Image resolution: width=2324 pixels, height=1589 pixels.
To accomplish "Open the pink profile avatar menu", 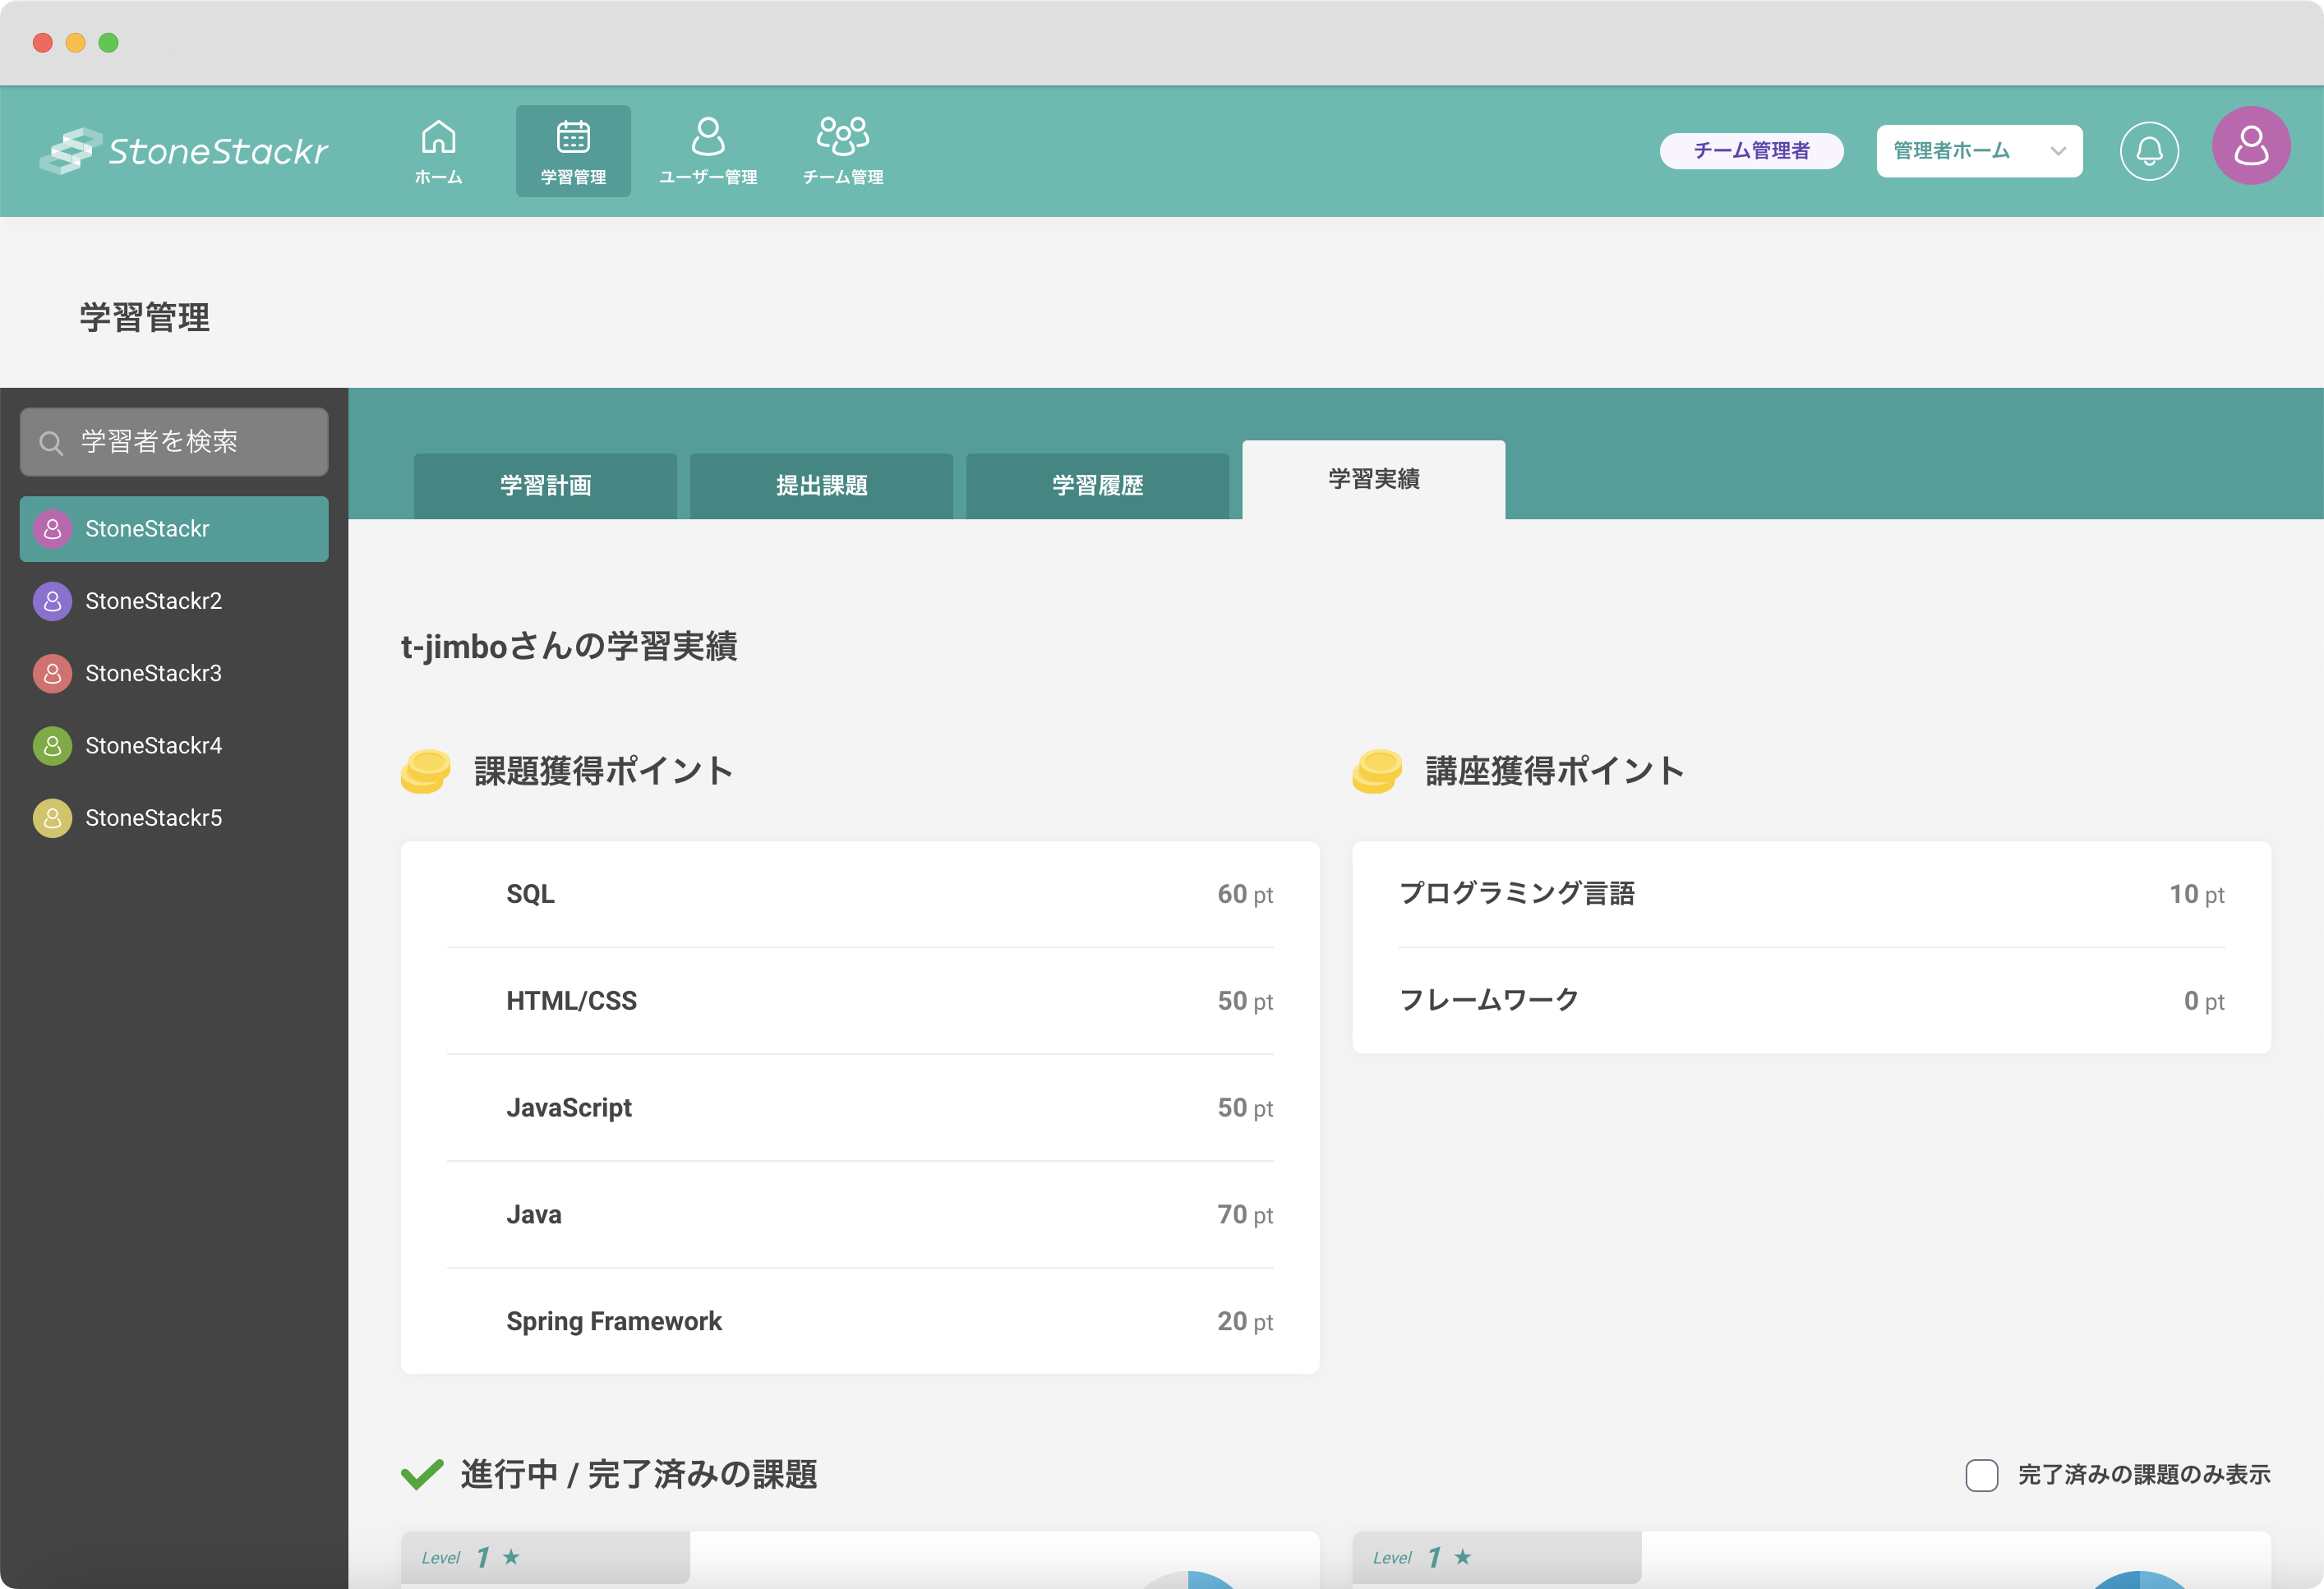I will (2251, 146).
